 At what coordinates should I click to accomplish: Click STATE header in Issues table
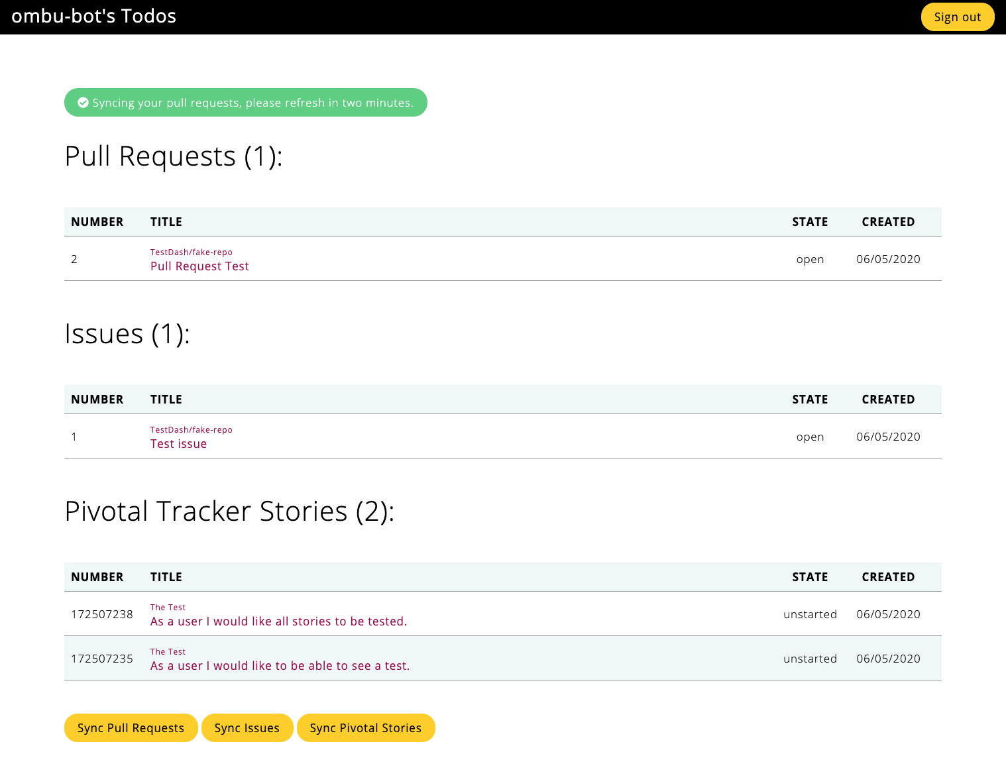(x=810, y=400)
